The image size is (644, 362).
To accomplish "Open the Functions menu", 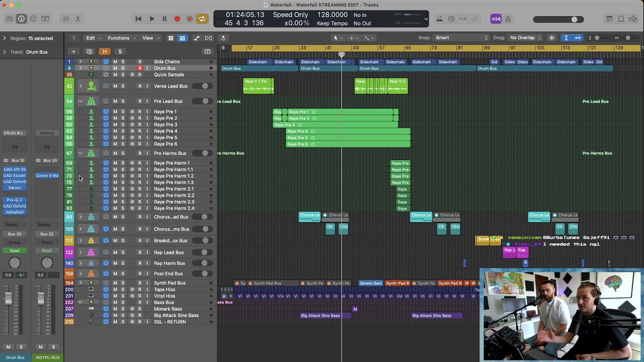I will [121, 38].
